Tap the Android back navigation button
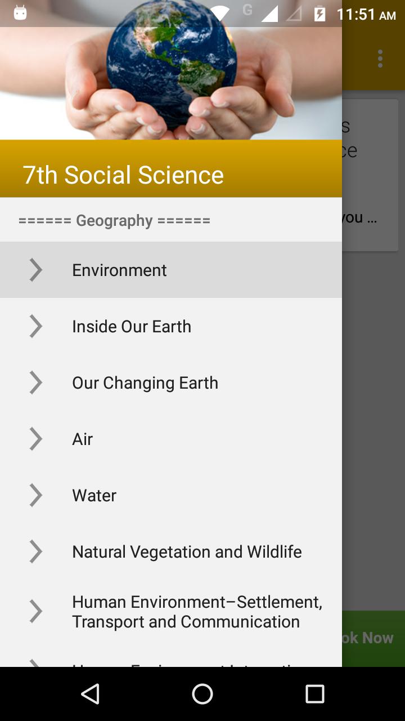Screen dimensions: 405x721 (x=90, y=694)
